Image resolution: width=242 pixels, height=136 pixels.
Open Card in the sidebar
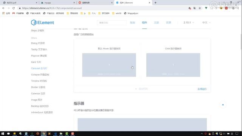[x=36, y=62]
